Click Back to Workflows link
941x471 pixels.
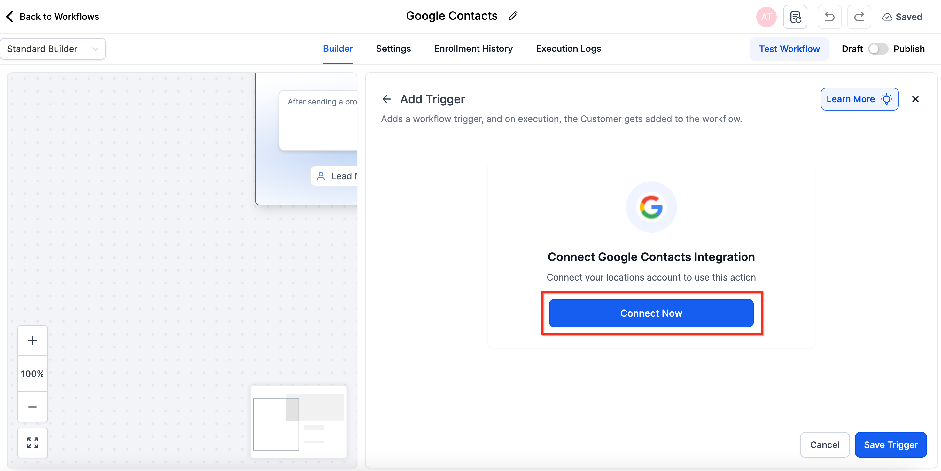pos(53,16)
